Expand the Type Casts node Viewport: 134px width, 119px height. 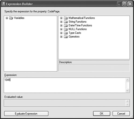[61, 33]
